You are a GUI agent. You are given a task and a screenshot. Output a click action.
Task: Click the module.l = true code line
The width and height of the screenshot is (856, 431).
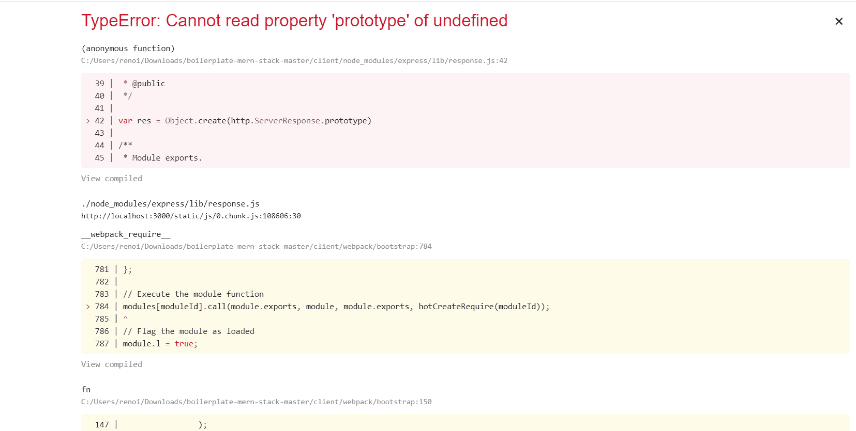pyautogui.click(x=160, y=344)
